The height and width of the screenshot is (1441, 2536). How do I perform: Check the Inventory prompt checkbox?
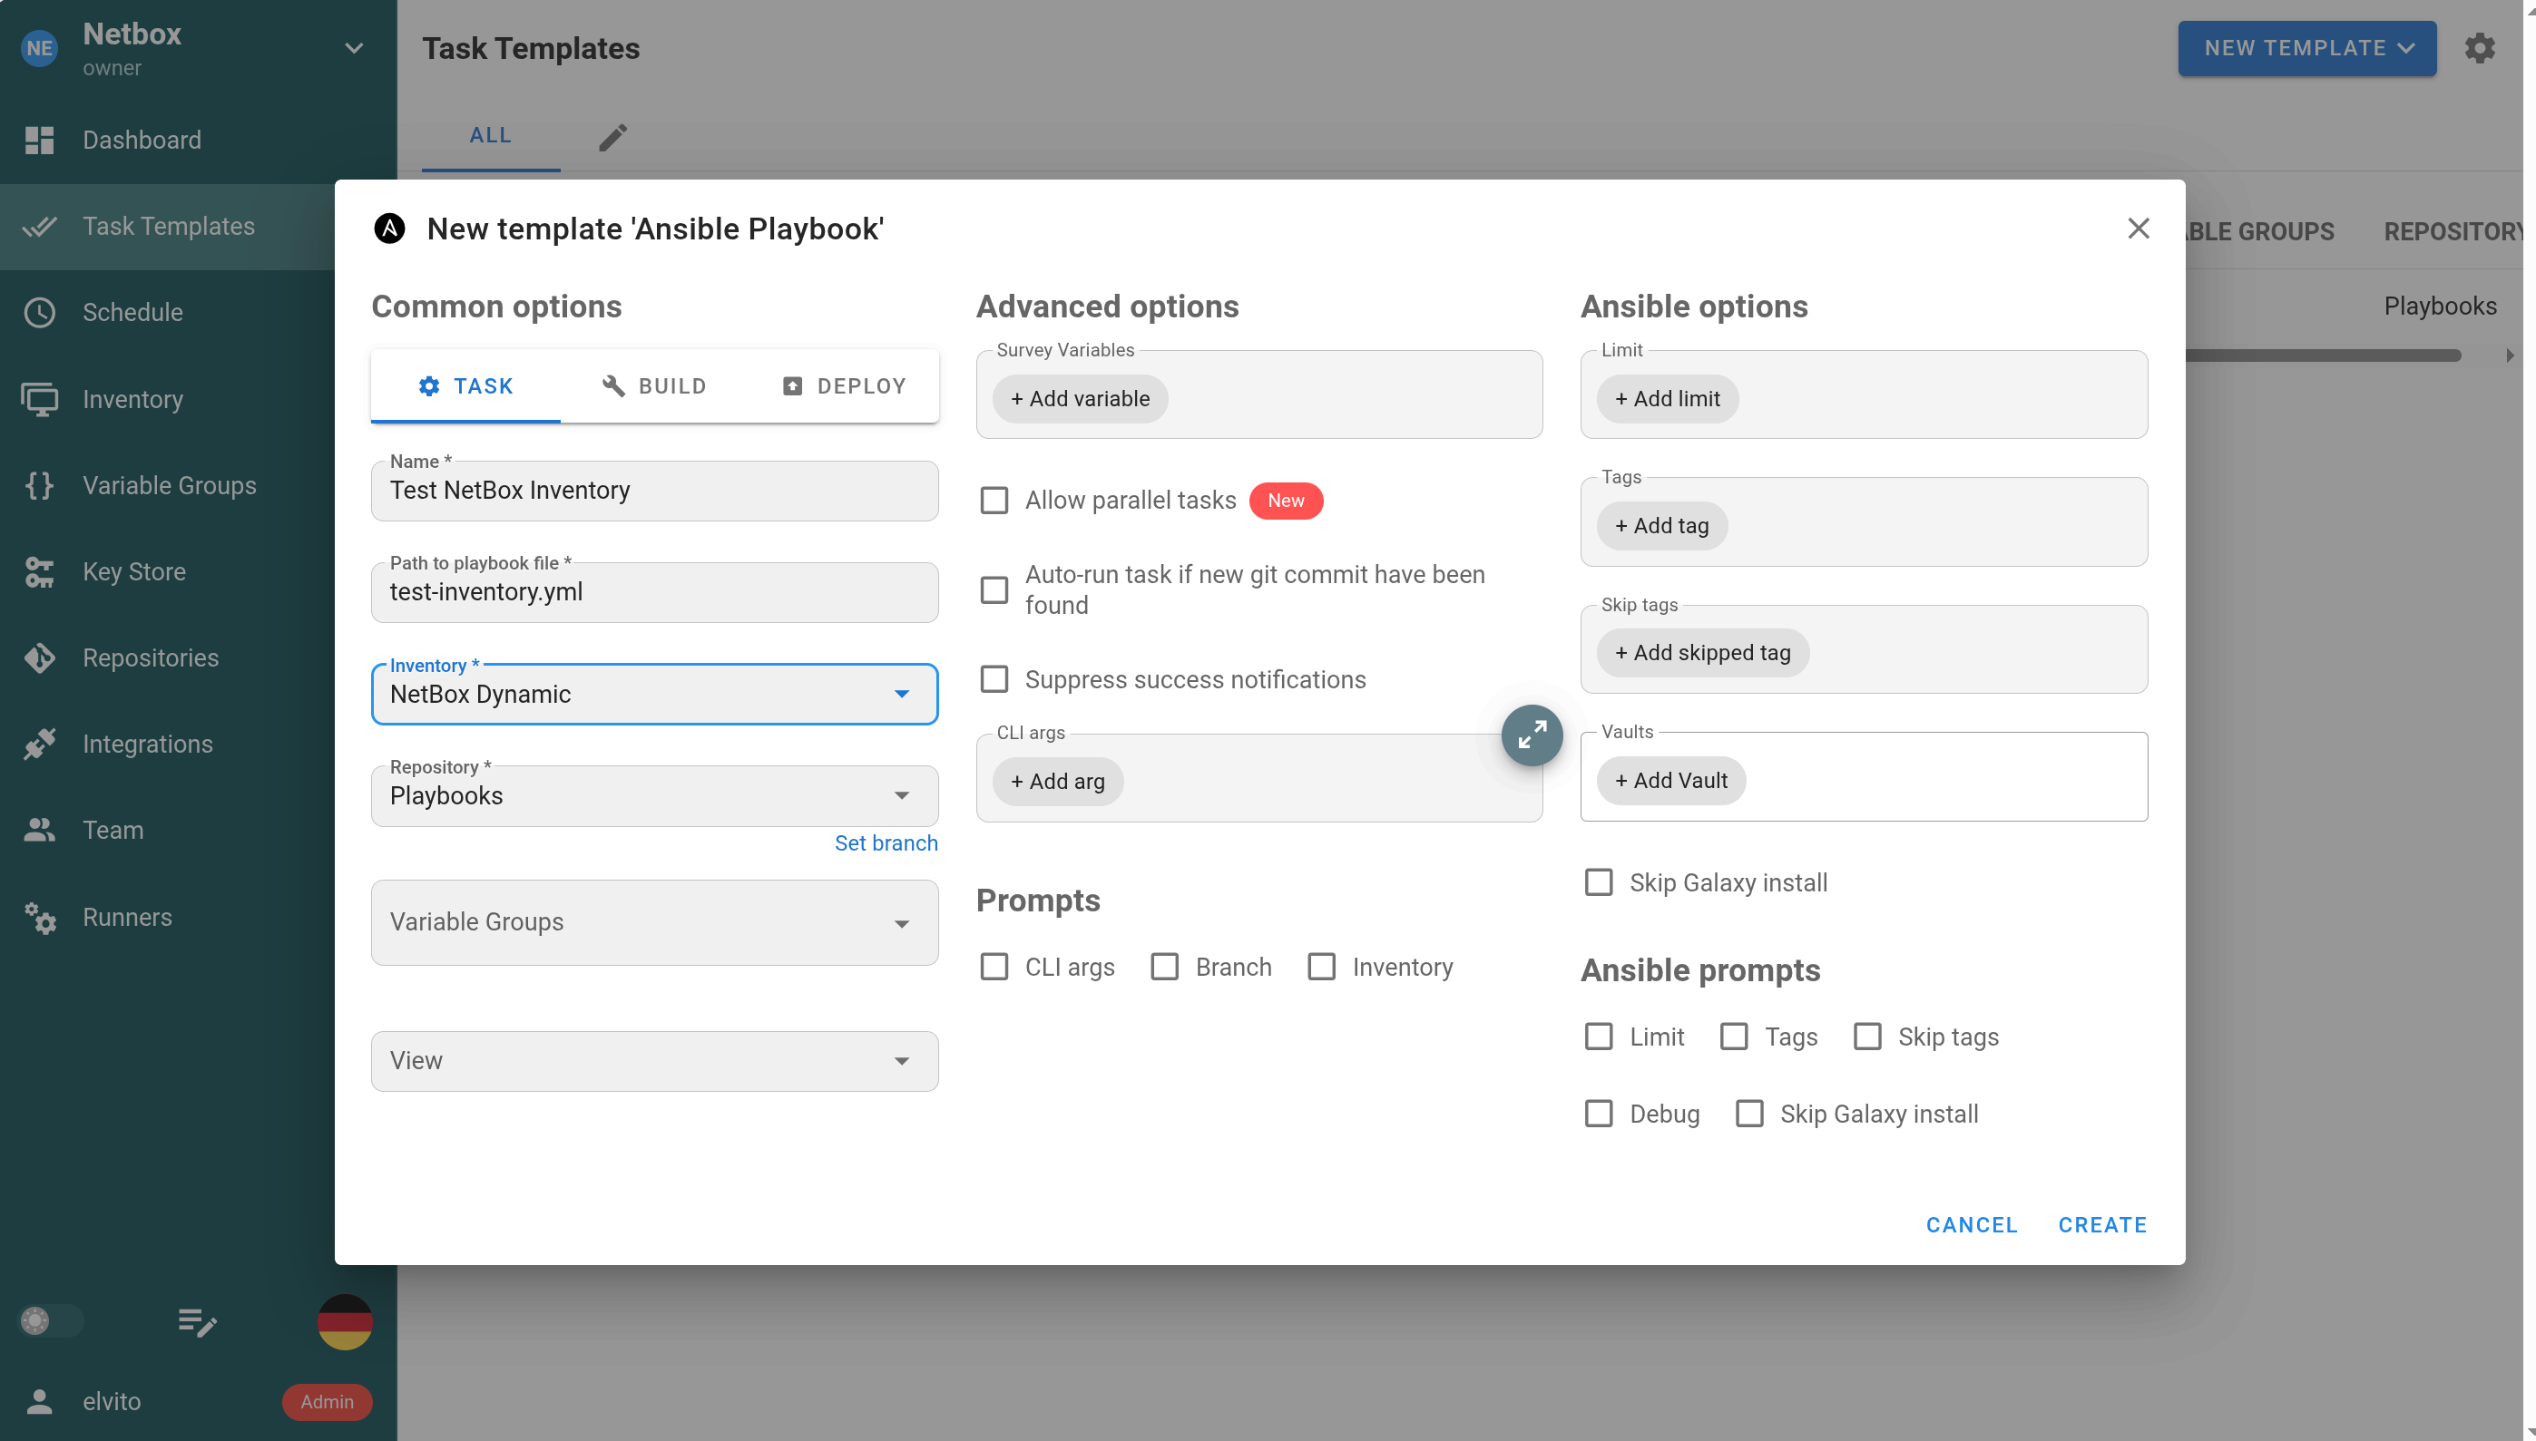(1322, 967)
